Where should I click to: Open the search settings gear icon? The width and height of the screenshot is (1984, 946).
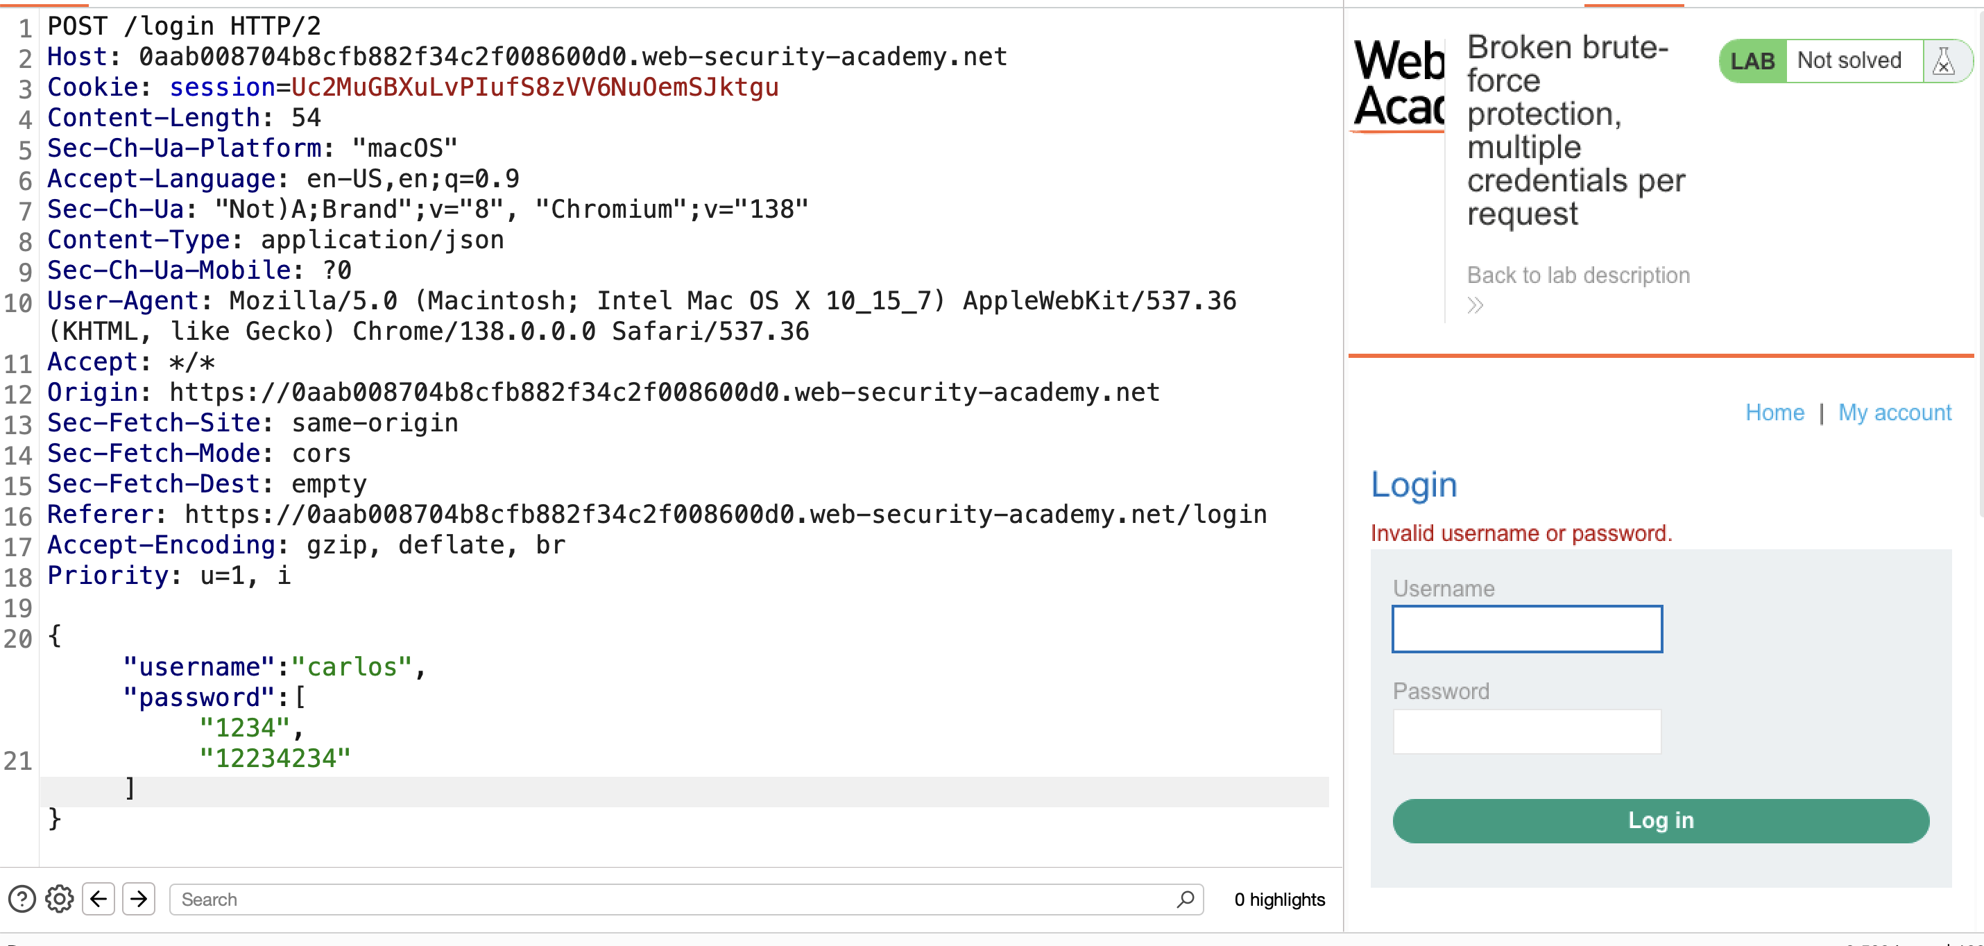(x=59, y=899)
